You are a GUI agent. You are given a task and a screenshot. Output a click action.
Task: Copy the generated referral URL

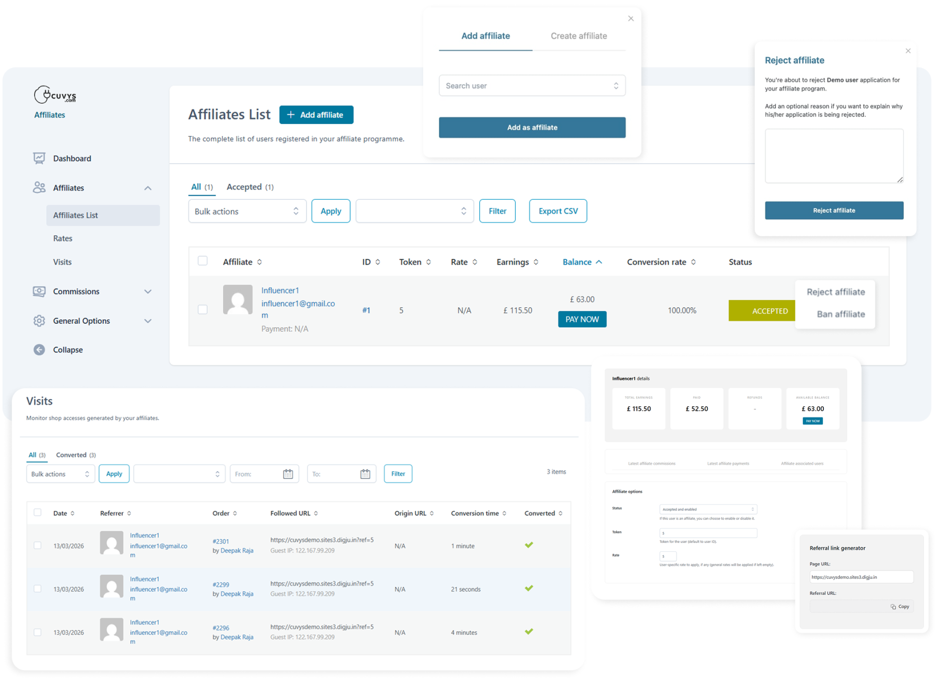[x=900, y=606]
